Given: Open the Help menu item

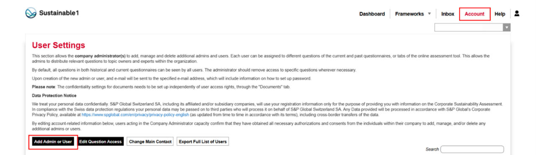Looking at the screenshot, I should [x=500, y=14].
